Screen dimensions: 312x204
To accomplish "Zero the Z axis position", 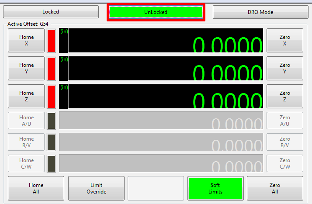I will point(284,96).
